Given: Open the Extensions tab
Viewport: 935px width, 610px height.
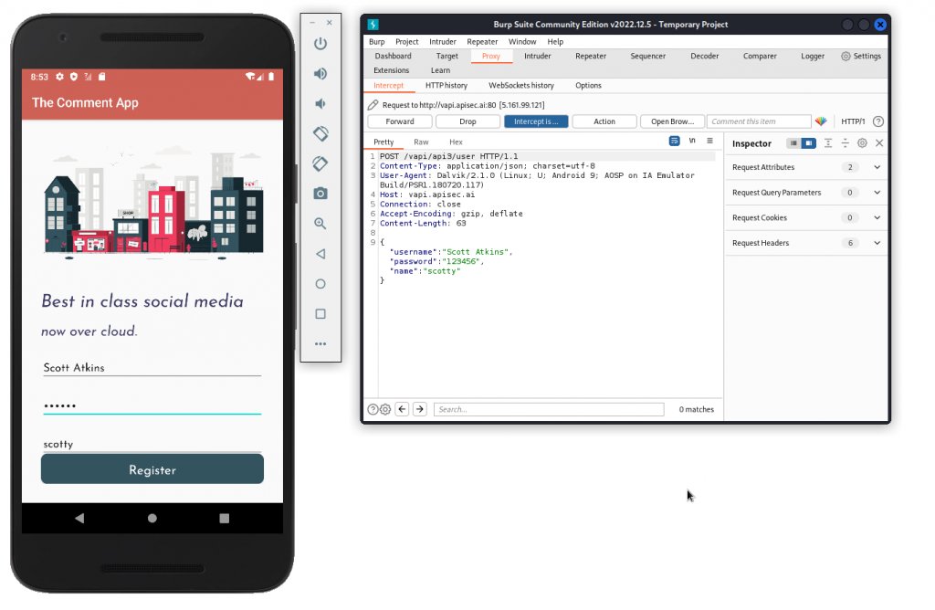Looking at the screenshot, I should 391,70.
